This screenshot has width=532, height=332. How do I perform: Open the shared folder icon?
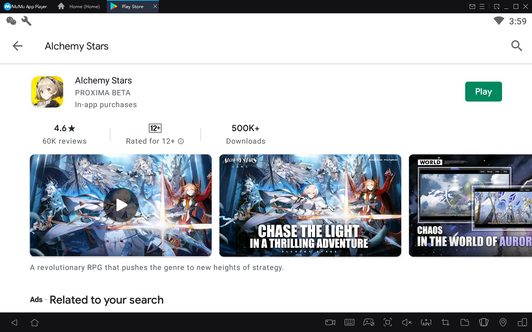coord(465,322)
